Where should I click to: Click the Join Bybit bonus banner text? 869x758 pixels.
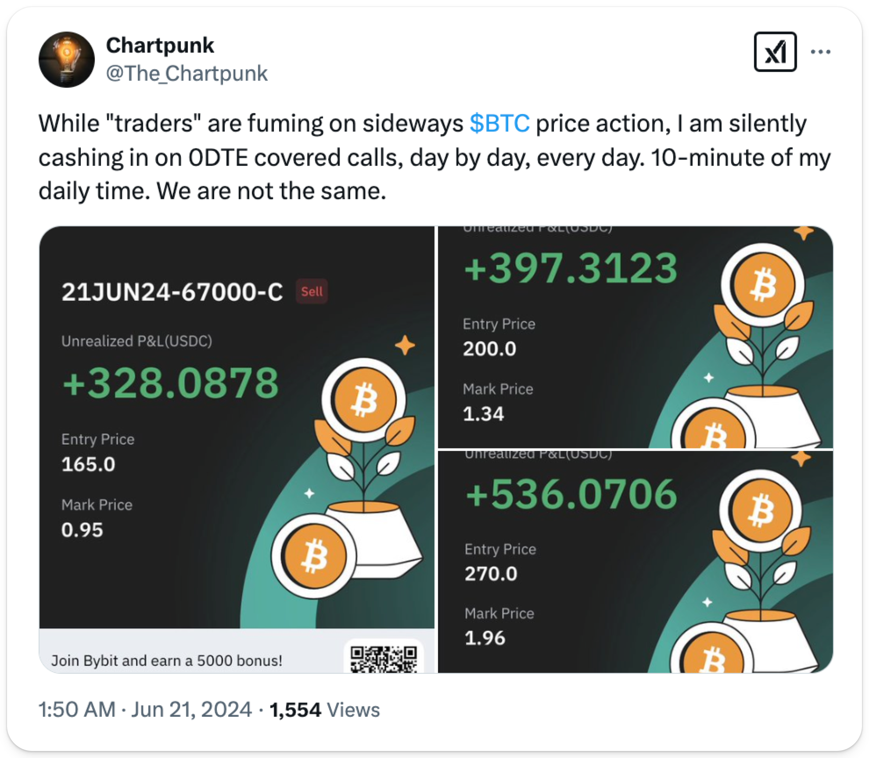(167, 660)
